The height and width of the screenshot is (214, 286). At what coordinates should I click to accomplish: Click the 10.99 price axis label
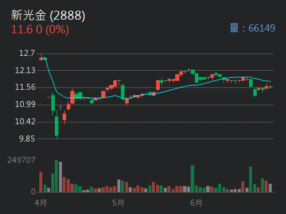(25, 104)
